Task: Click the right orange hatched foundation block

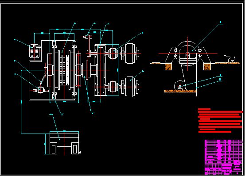Action: pos(207,66)
